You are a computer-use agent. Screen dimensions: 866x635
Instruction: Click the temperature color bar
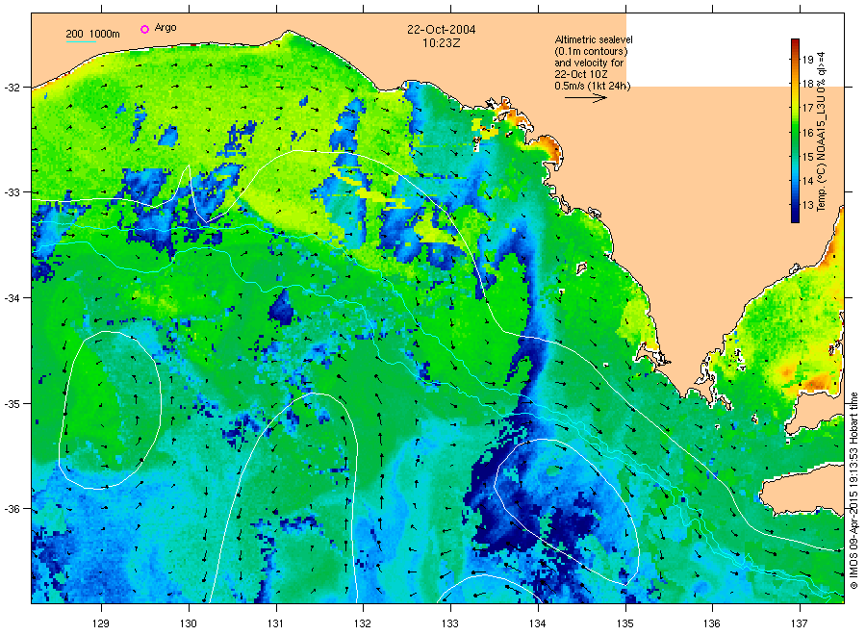coord(795,131)
